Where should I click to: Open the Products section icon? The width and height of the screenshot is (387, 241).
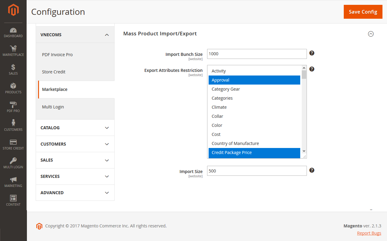13,88
